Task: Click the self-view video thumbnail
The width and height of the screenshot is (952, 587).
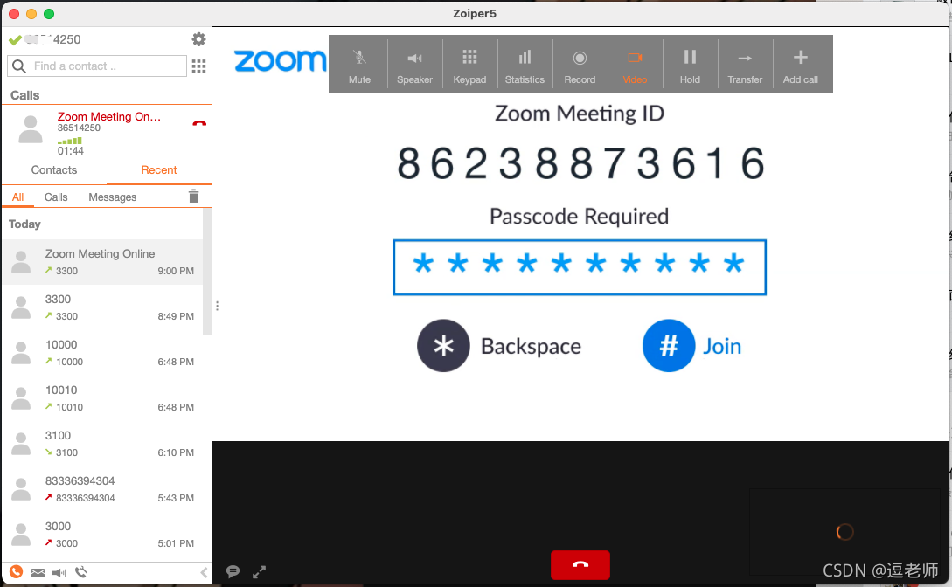Action: [x=844, y=532]
